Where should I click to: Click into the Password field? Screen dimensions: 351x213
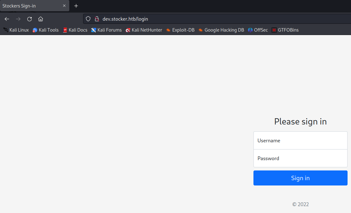click(x=300, y=158)
